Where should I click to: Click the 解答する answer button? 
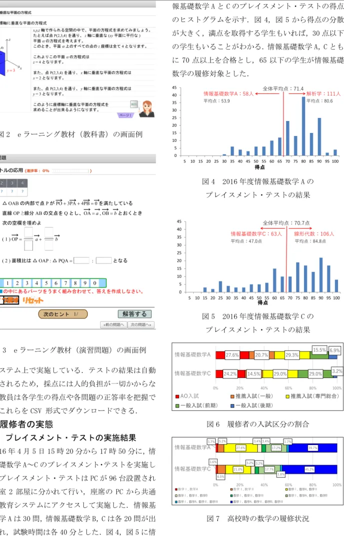(x=135, y=314)
